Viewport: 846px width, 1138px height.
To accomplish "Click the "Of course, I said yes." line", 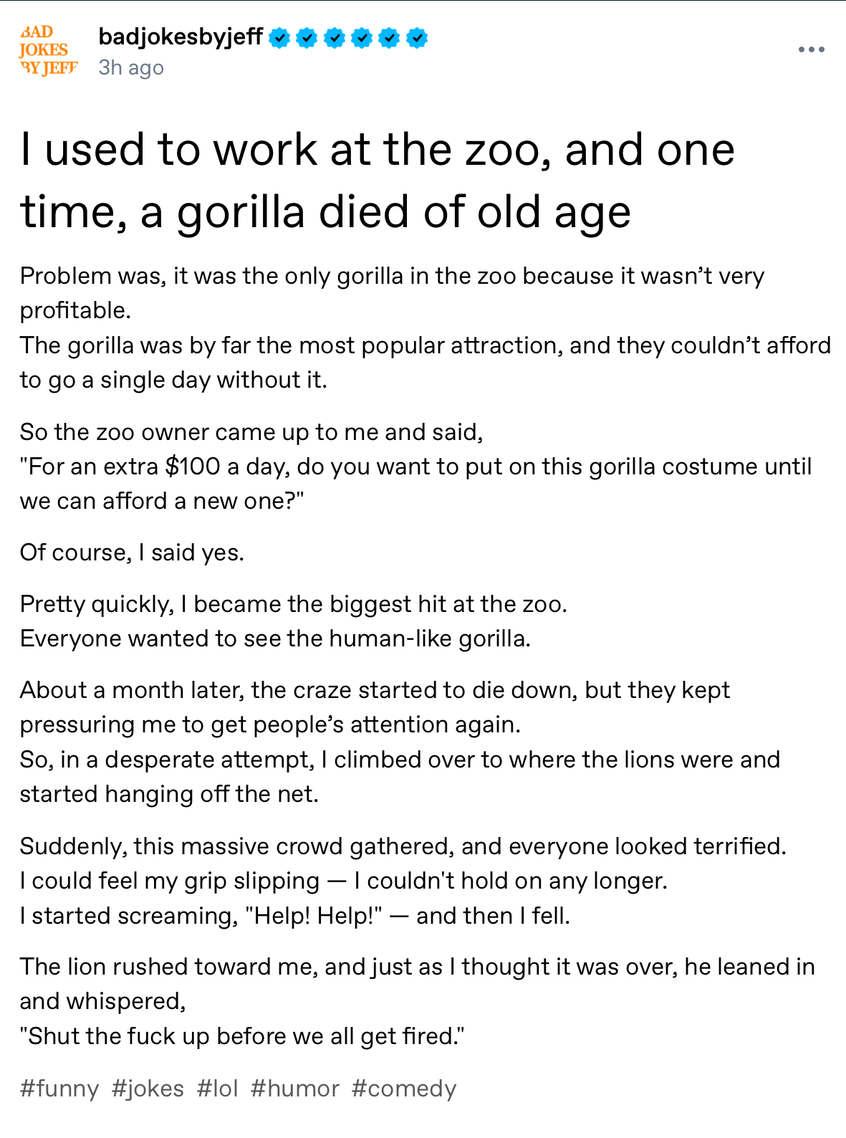I will point(132,553).
